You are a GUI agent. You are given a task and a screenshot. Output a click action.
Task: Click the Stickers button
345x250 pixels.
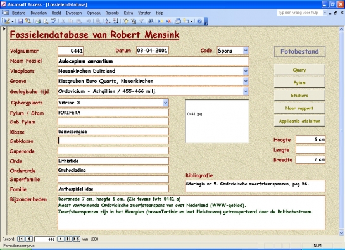pos(299,96)
